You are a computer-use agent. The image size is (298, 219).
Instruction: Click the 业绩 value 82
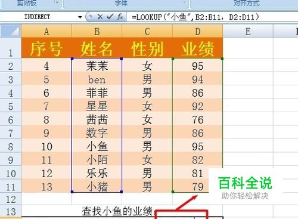coord(198,159)
